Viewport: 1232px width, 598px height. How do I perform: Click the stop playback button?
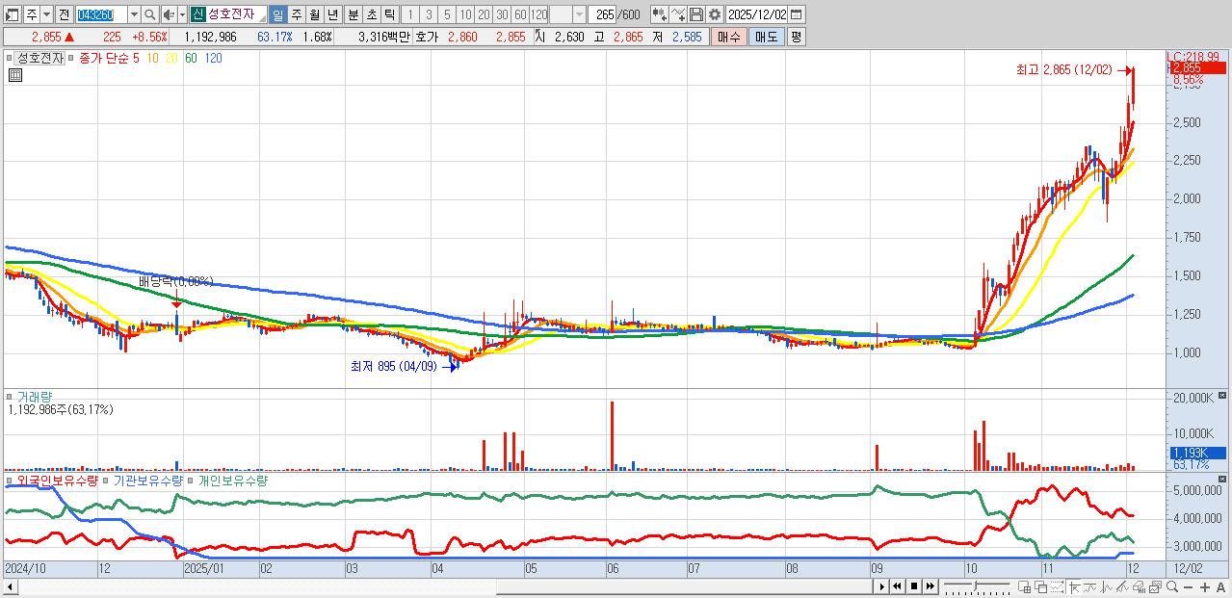point(914,586)
